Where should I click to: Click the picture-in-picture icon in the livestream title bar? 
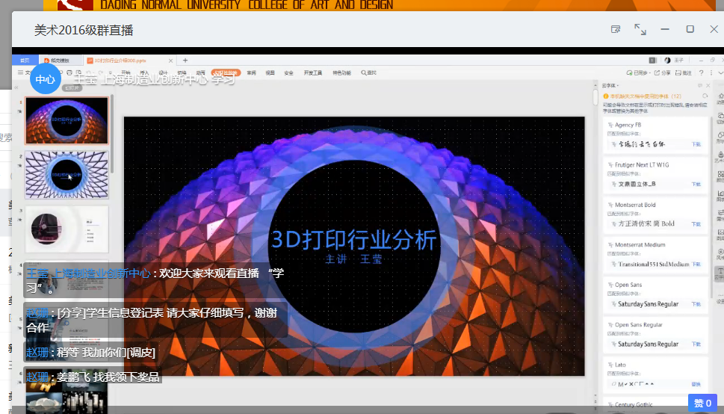[x=616, y=29]
